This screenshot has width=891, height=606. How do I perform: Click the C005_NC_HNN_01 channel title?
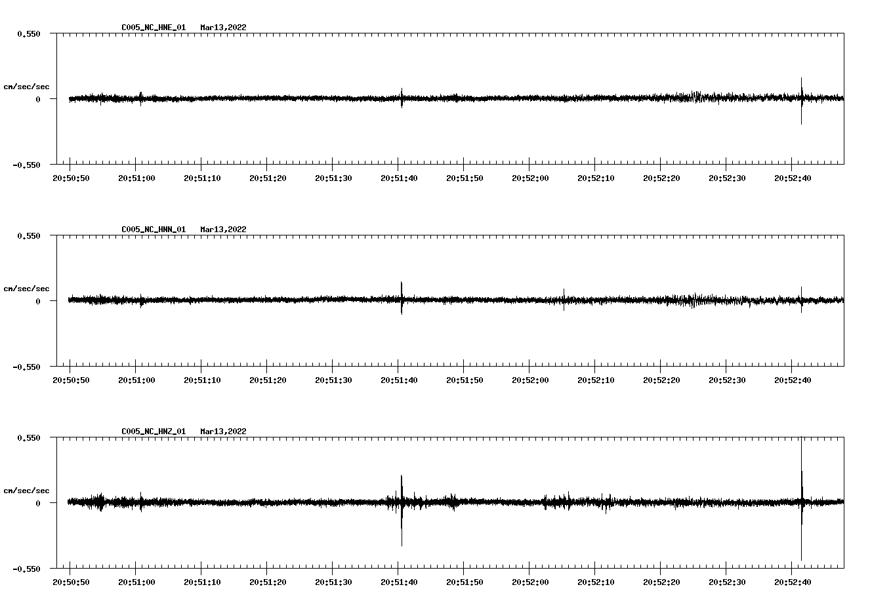pos(154,230)
